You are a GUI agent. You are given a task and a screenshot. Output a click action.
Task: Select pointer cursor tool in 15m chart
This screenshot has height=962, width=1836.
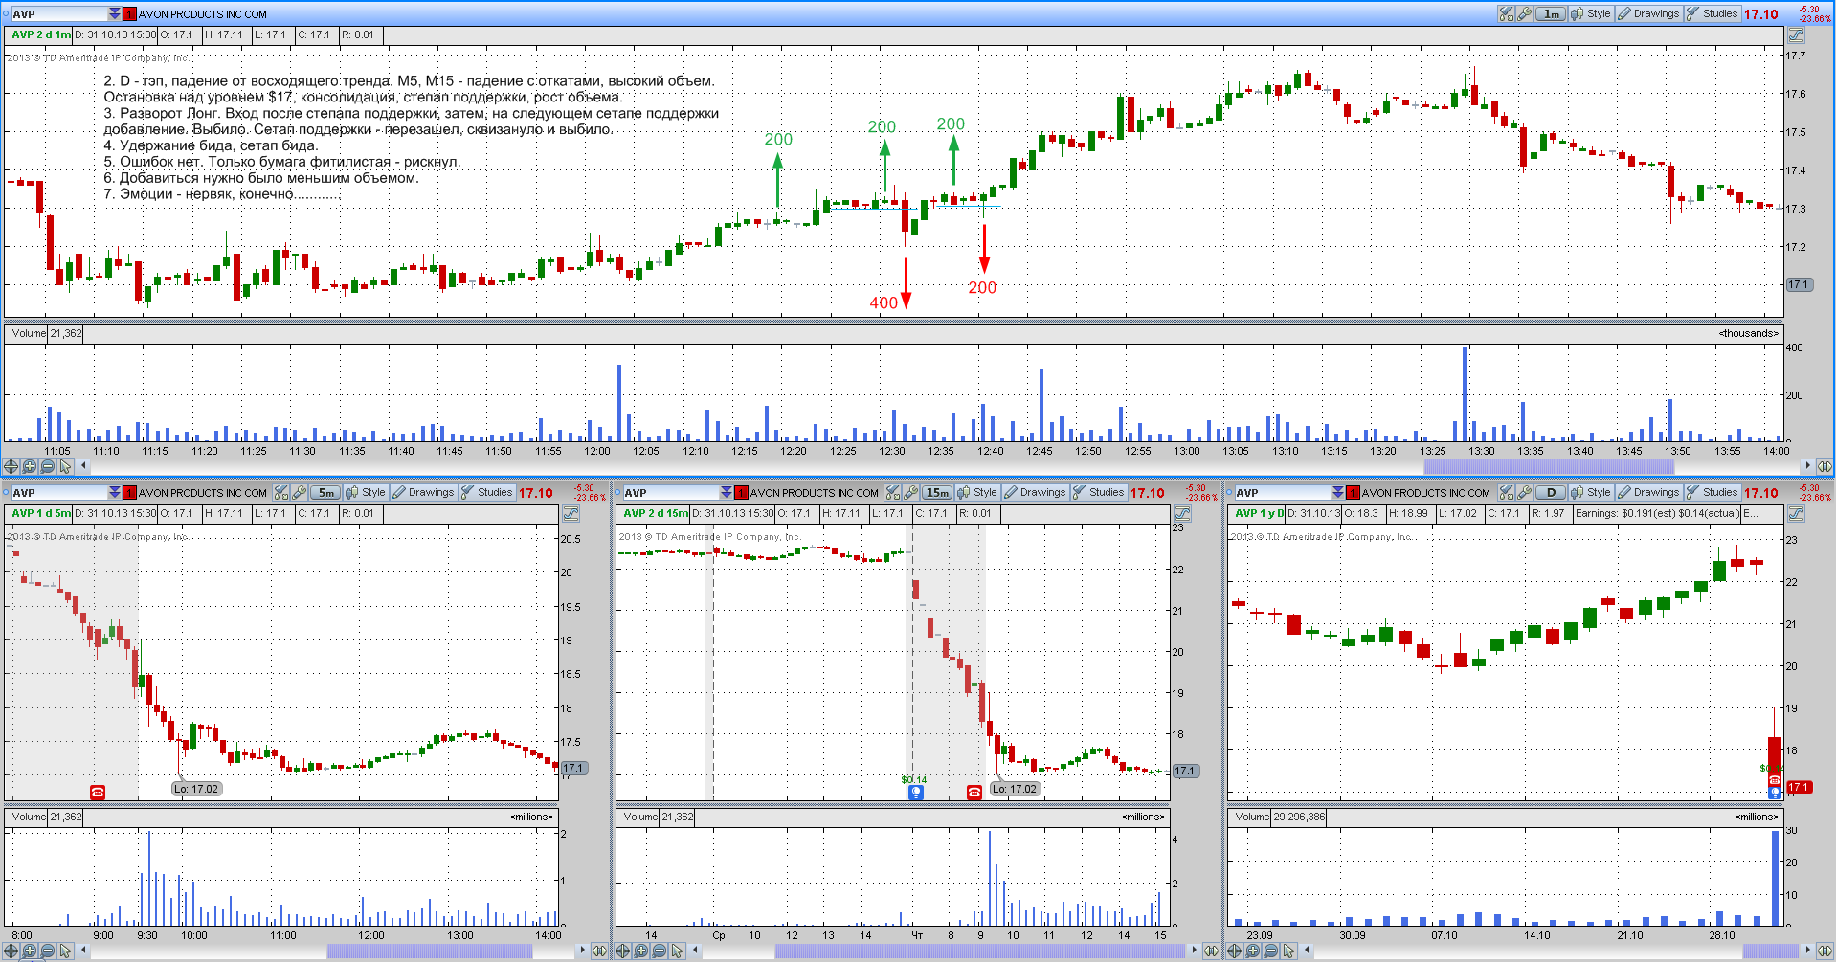coord(677,951)
